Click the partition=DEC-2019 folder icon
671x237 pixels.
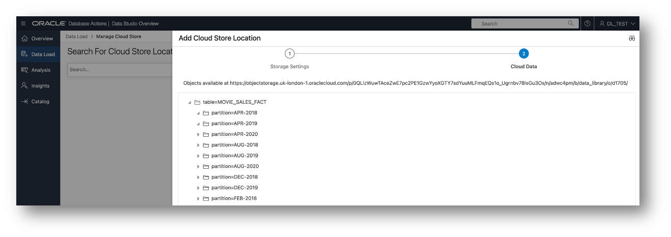click(x=206, y=188)
